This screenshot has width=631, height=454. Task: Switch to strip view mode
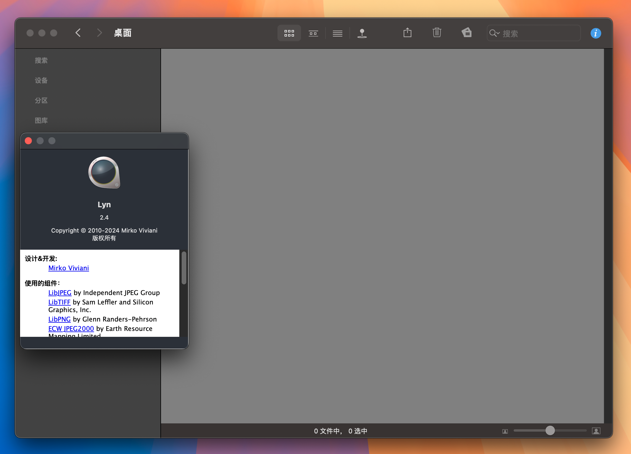pyautogui.click(x=313, y=33)
